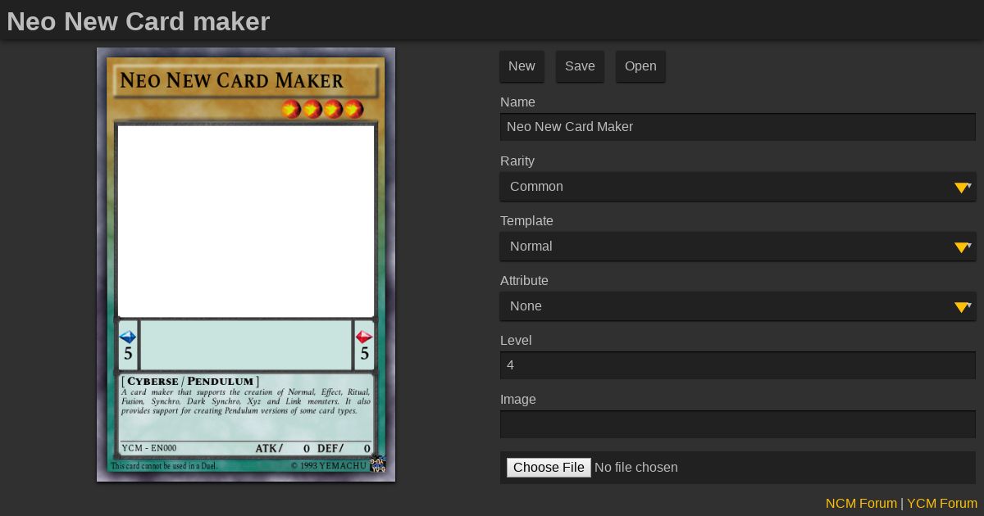Click the rightmost level star on card
The image size is (984, 516).
(x=353, y=109)
